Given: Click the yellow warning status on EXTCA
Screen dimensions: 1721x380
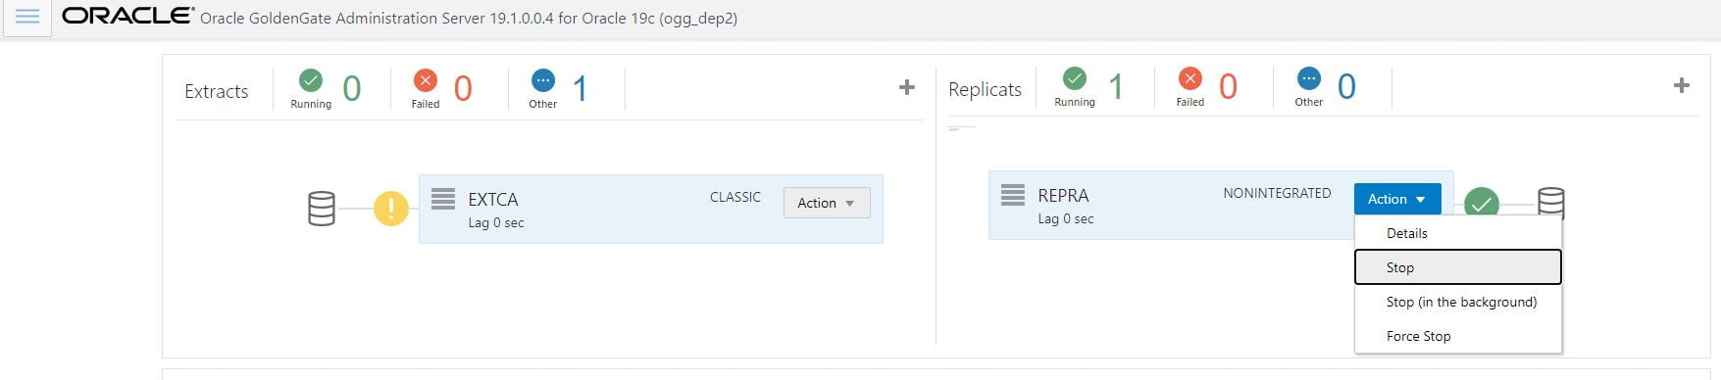Looking at the screenshot, I should tap(390, 209).
